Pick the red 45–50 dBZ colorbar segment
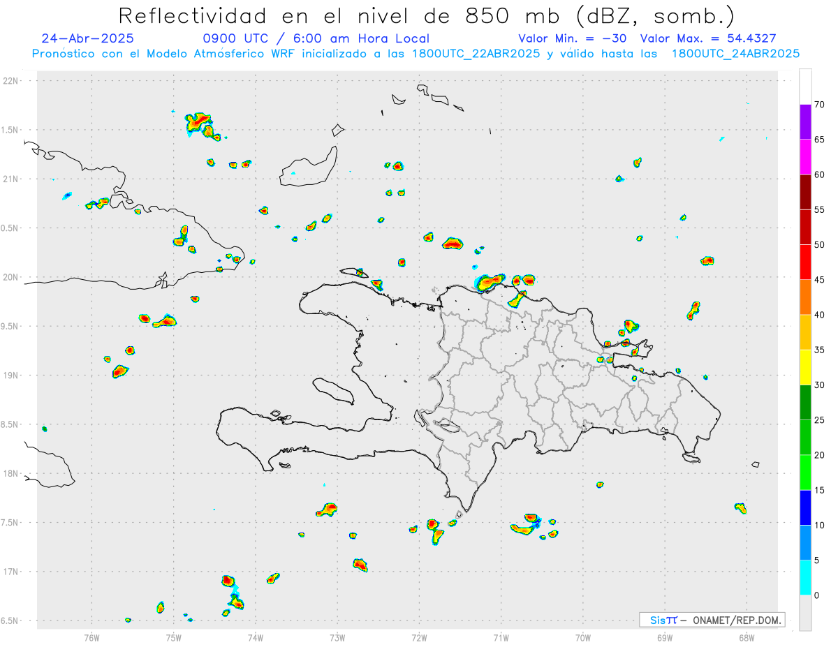The image size is (838, 647). [805, 262]
